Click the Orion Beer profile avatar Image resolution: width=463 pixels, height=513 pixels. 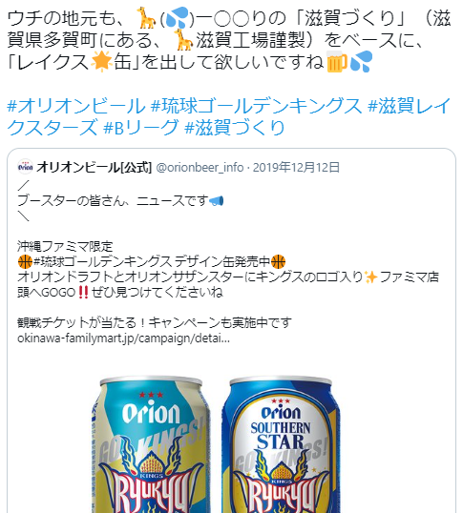25,167
